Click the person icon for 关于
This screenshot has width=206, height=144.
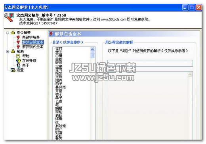point(18,65)
